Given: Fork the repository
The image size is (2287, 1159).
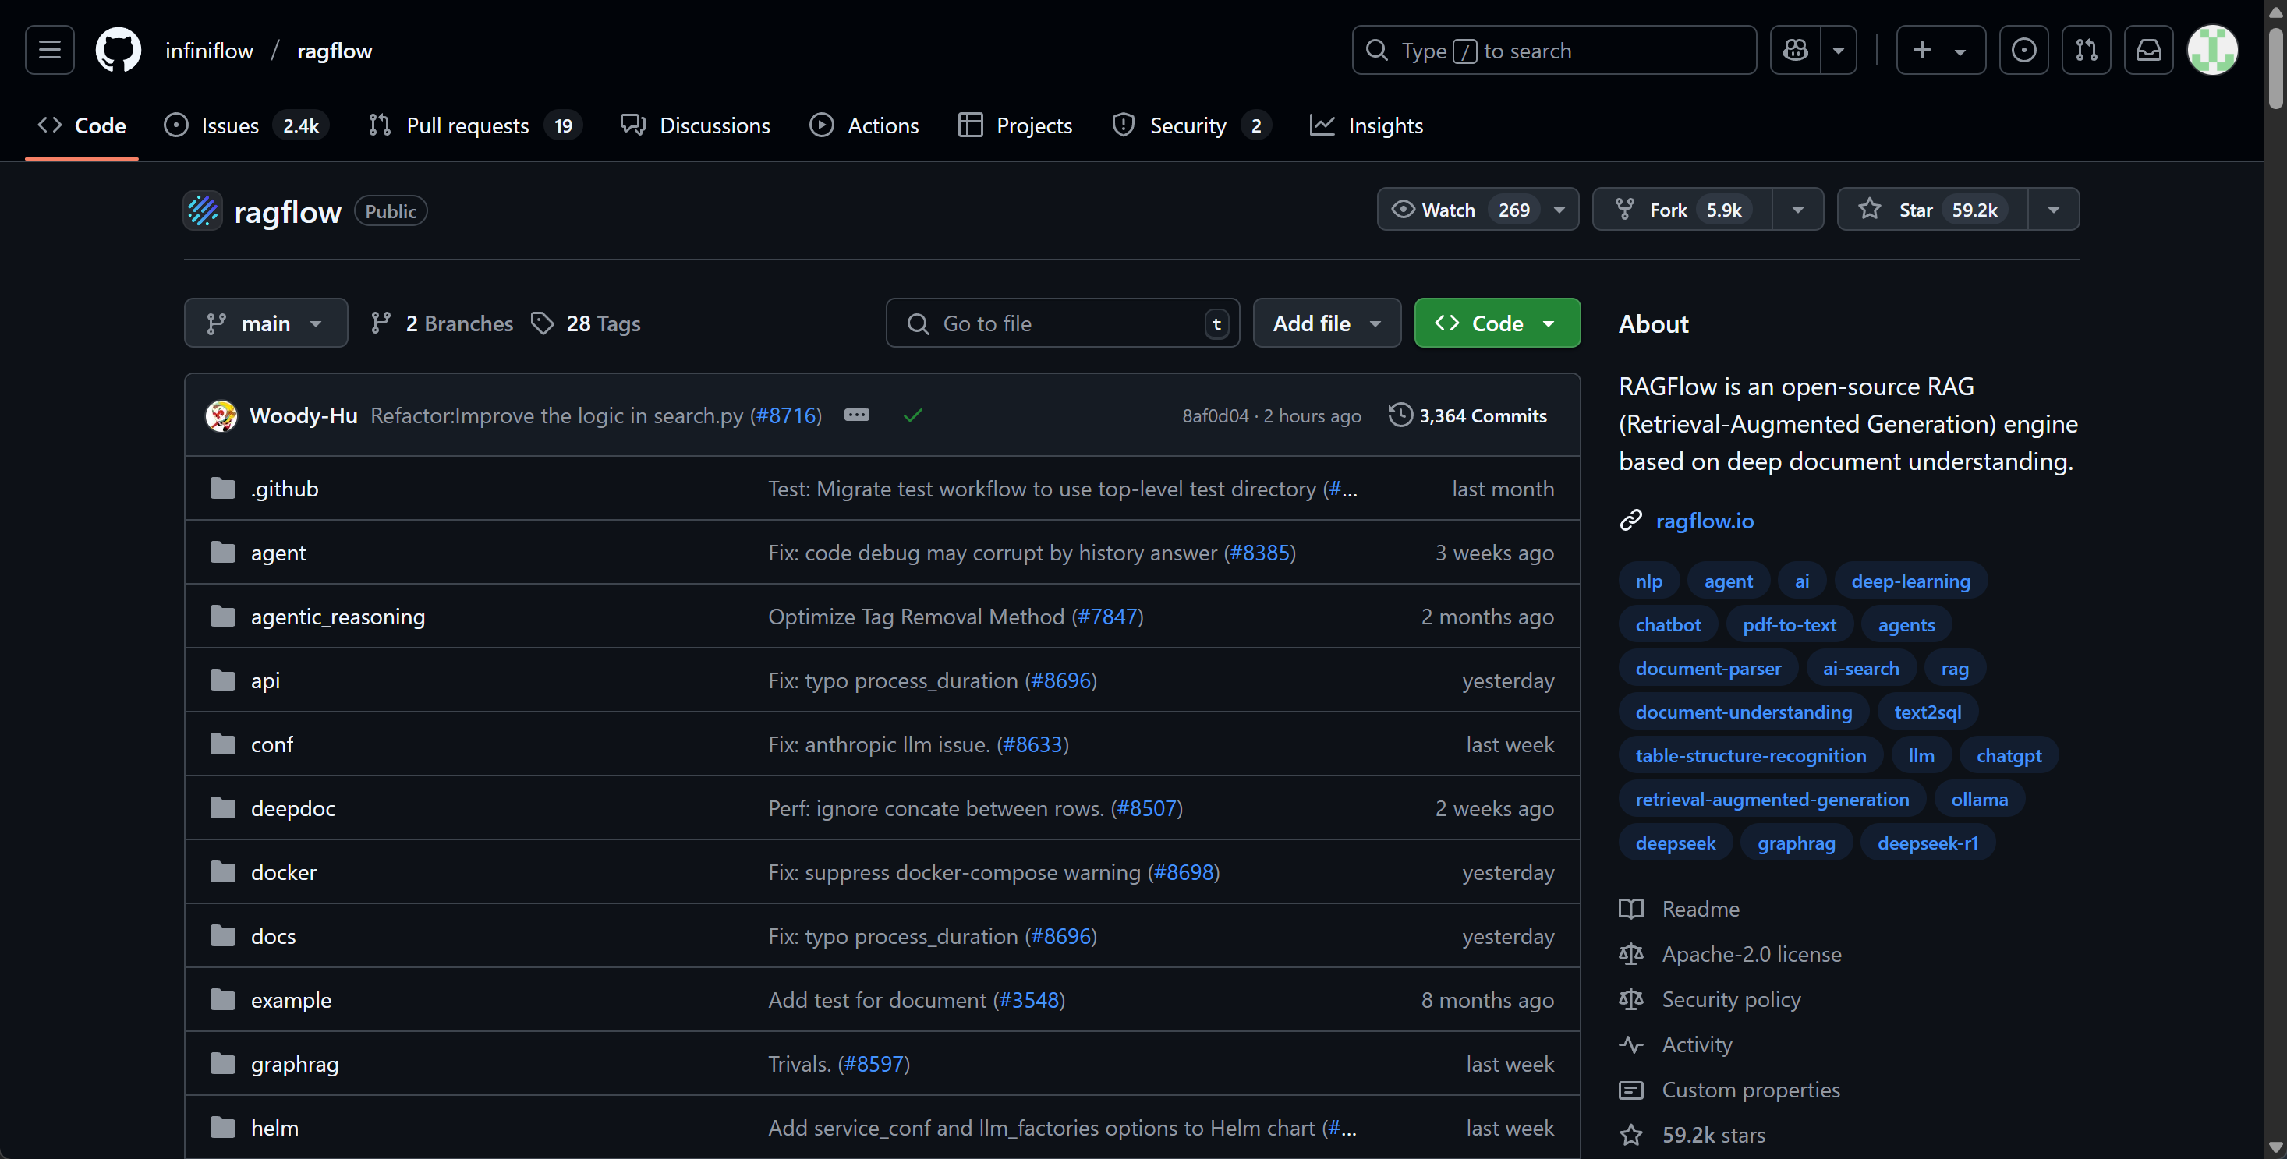Looking at the screenshot, I should (1683, 210).
